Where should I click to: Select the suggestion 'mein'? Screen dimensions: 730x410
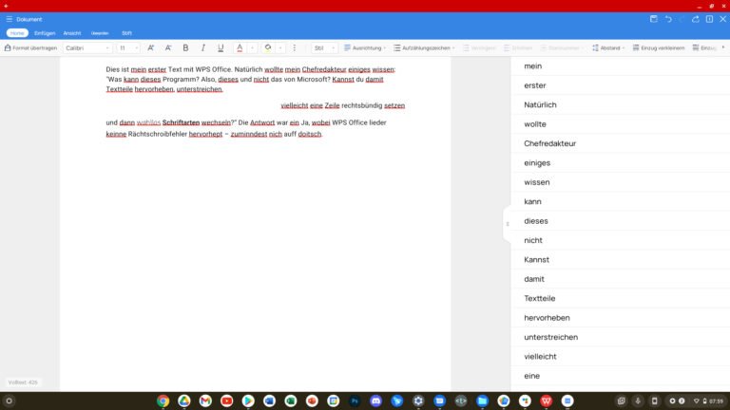tap(620, 66)
